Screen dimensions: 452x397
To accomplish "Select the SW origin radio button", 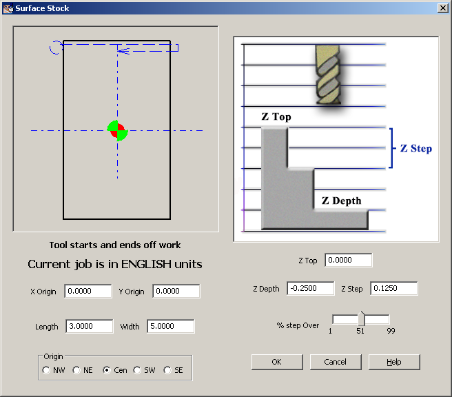I will [137, 370].
